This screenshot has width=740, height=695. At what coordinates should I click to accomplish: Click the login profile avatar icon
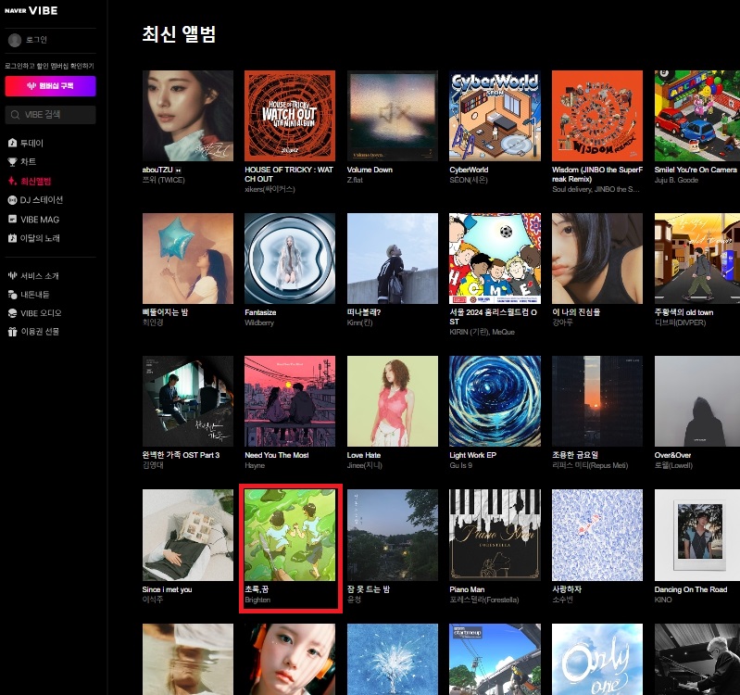[x=15, y=40]
